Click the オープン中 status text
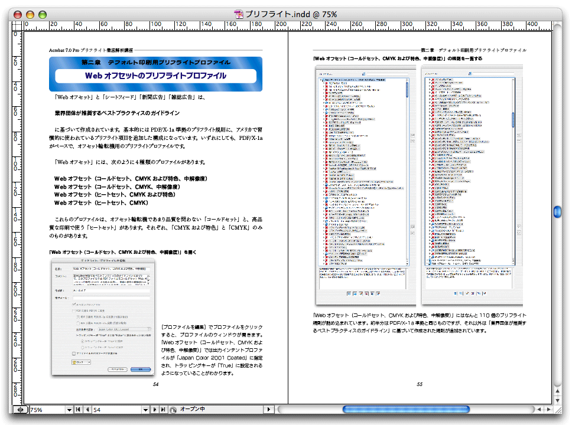Viewport: 572px width, 425px height. pos(192,409)
